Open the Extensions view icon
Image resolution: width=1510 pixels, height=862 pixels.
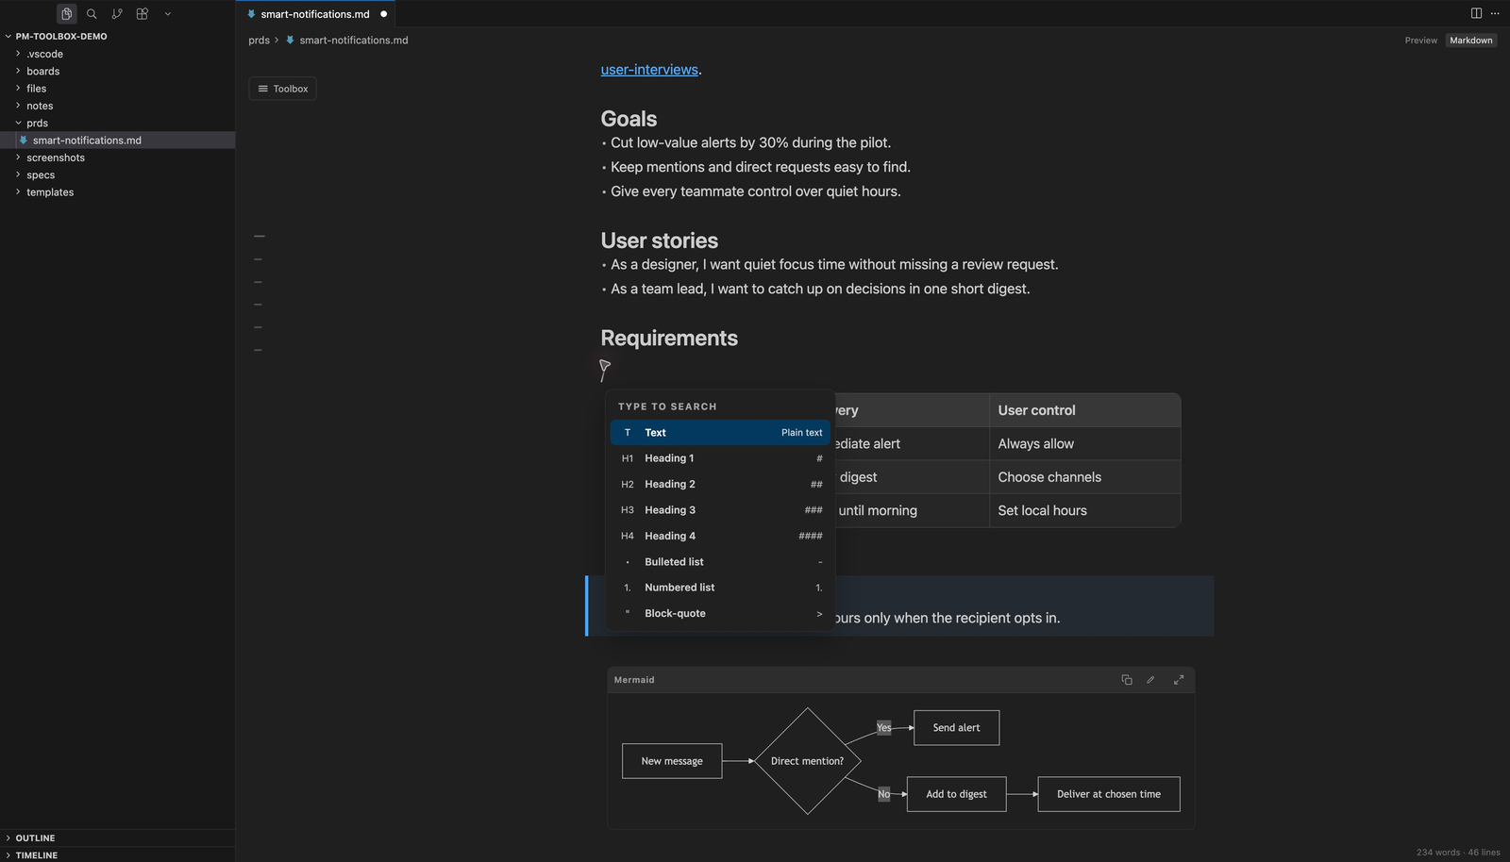[143, 14]
